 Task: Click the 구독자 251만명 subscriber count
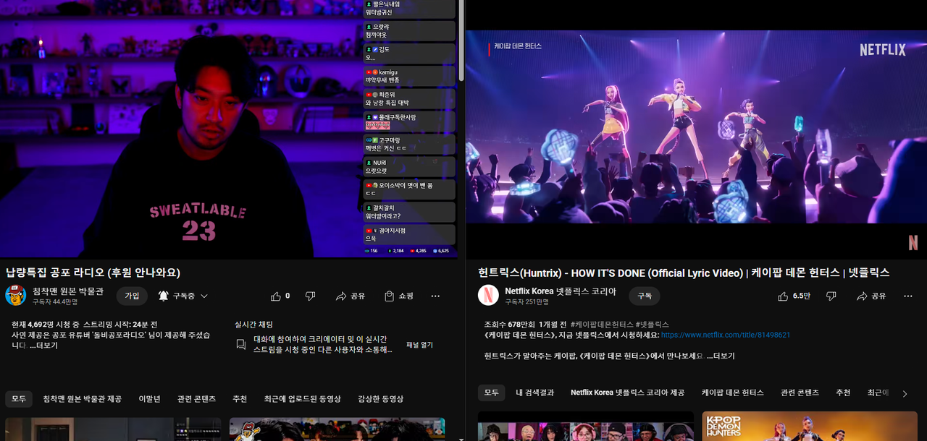(527, 302)
